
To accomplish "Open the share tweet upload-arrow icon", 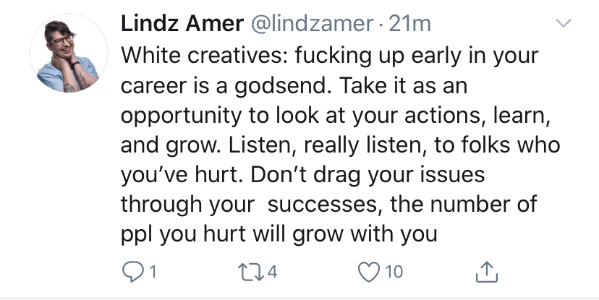I will (487, 272).
